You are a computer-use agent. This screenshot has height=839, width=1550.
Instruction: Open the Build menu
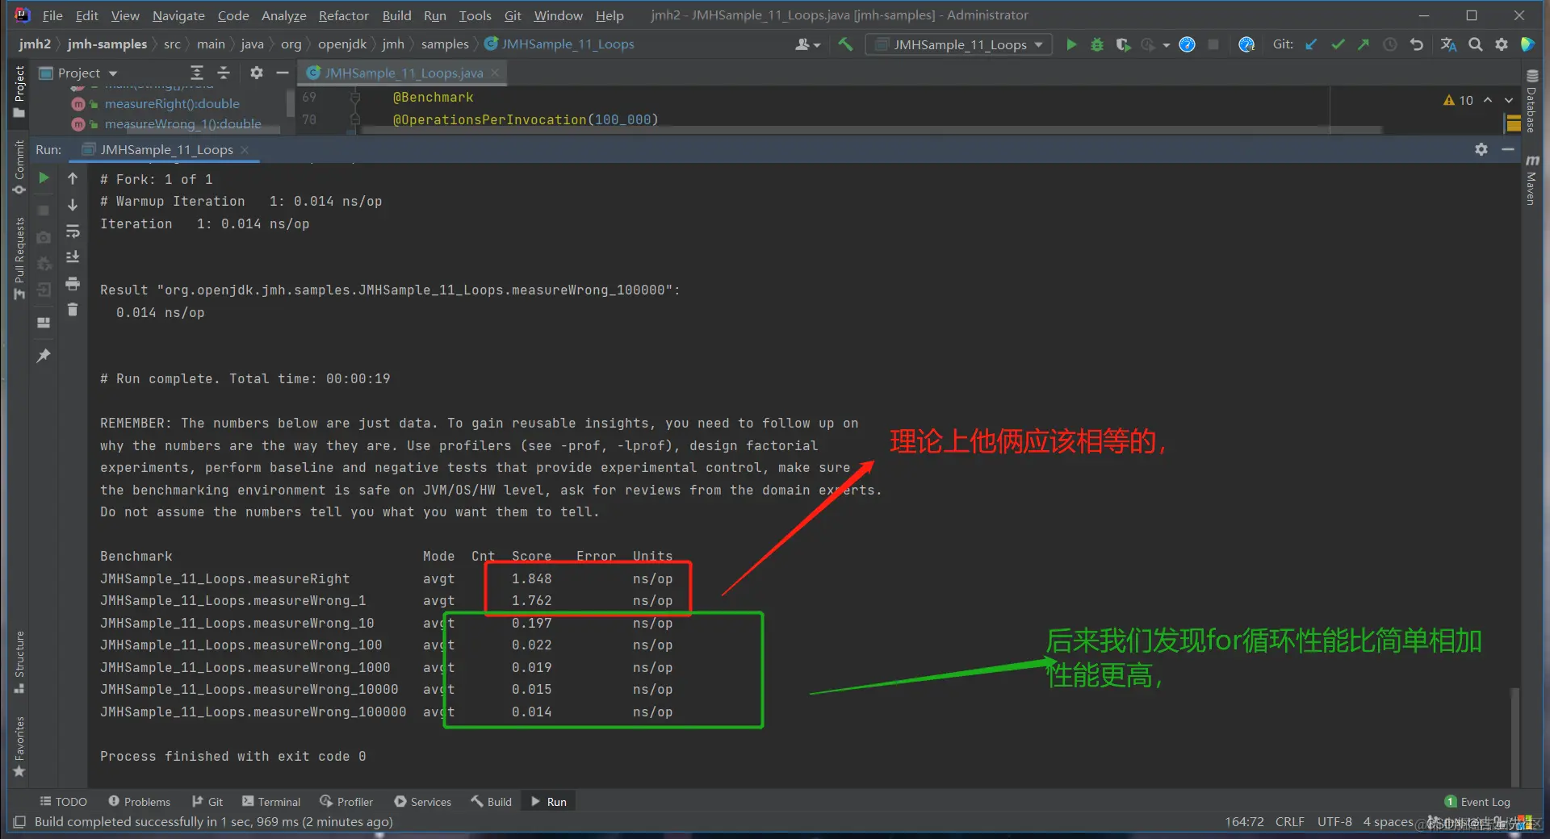(x=396, y=15)
